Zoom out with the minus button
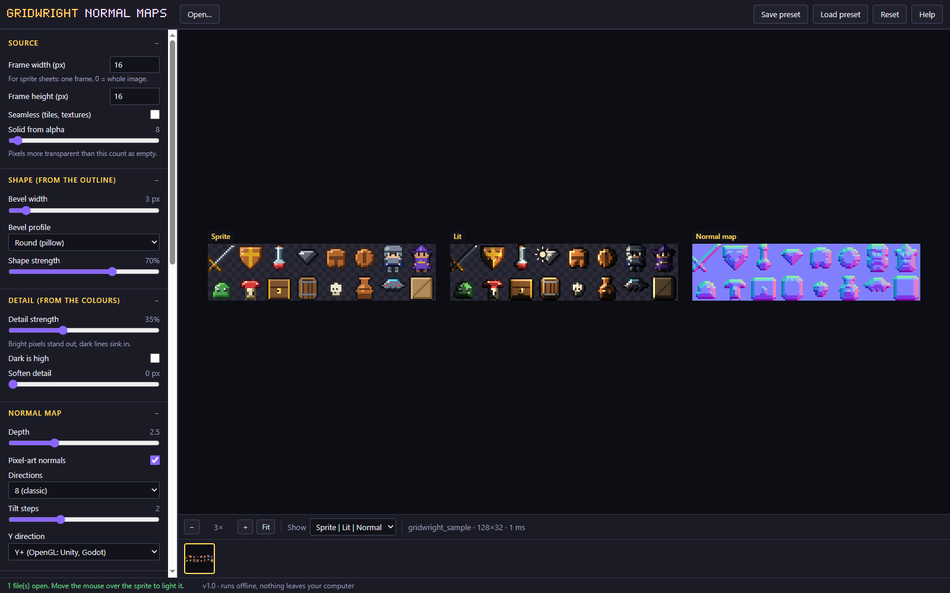This screenshot has height=593, width=950. click(x=192, y=527)
